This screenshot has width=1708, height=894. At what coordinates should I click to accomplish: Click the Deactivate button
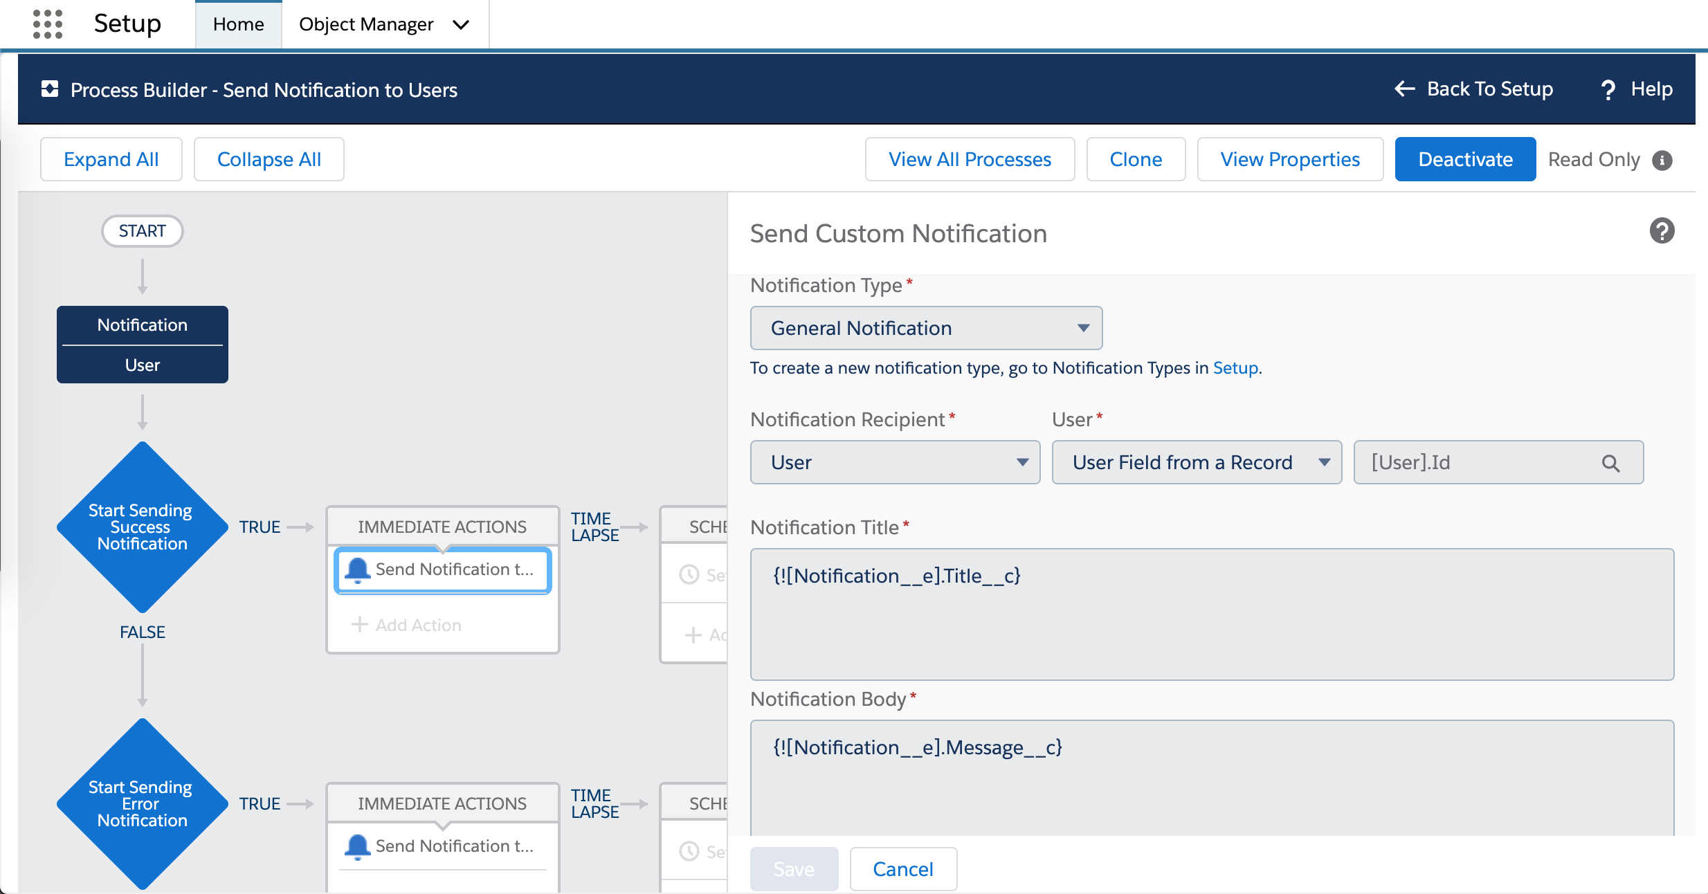[1465, 159]
